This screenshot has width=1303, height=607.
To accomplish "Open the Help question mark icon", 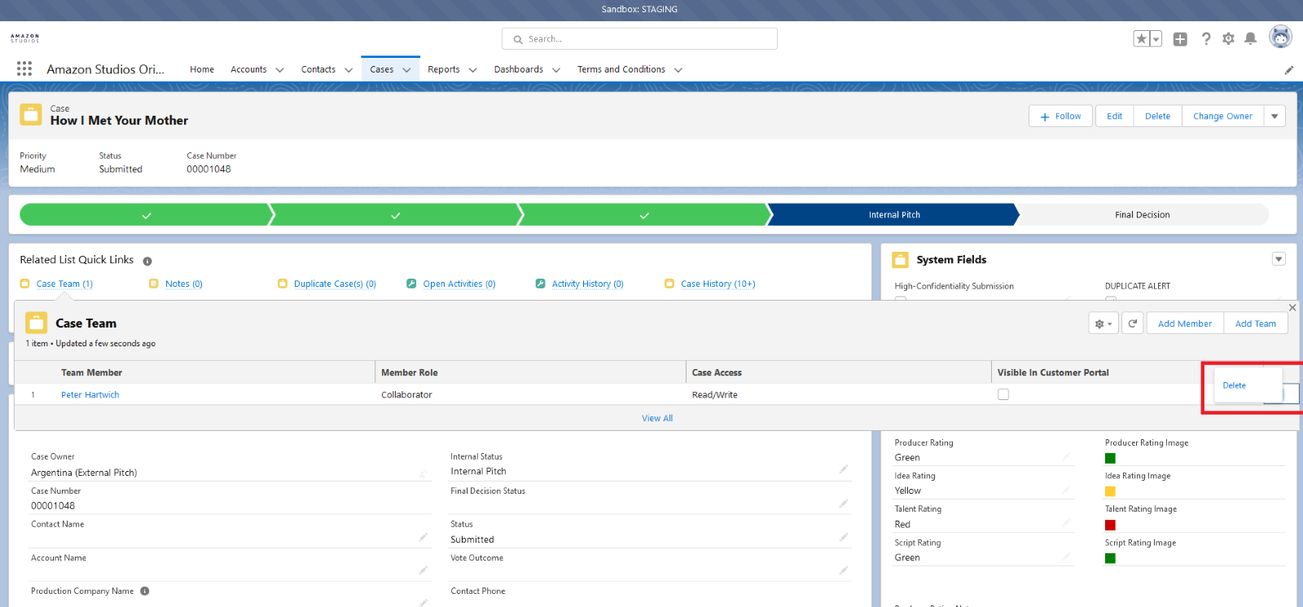I will point(1206,39).
